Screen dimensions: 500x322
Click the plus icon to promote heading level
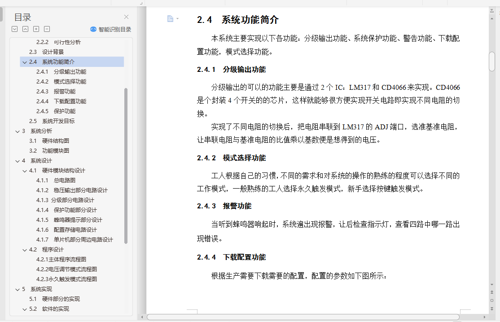pyautogui.click(x=36, y=29)
